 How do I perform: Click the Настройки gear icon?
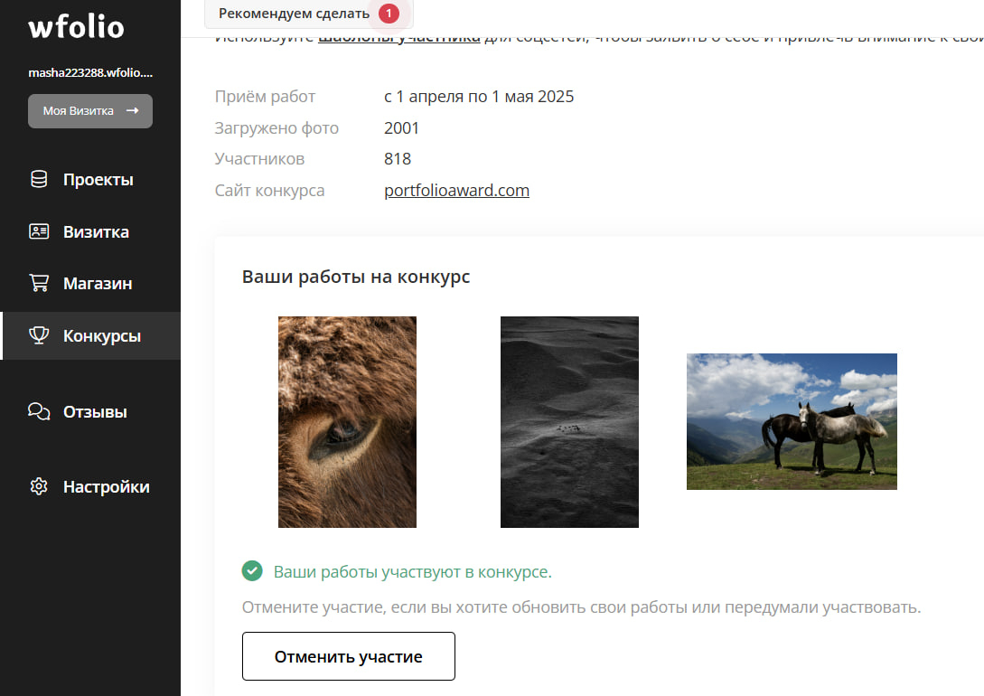click(x=39, y=486)
